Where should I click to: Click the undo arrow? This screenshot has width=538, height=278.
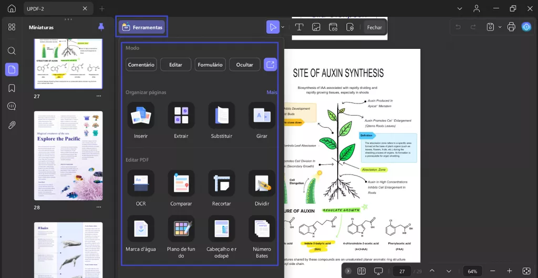tap(458, 27)
